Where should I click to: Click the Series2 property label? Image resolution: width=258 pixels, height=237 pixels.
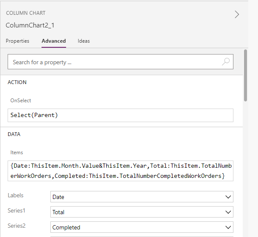point(17,226)
